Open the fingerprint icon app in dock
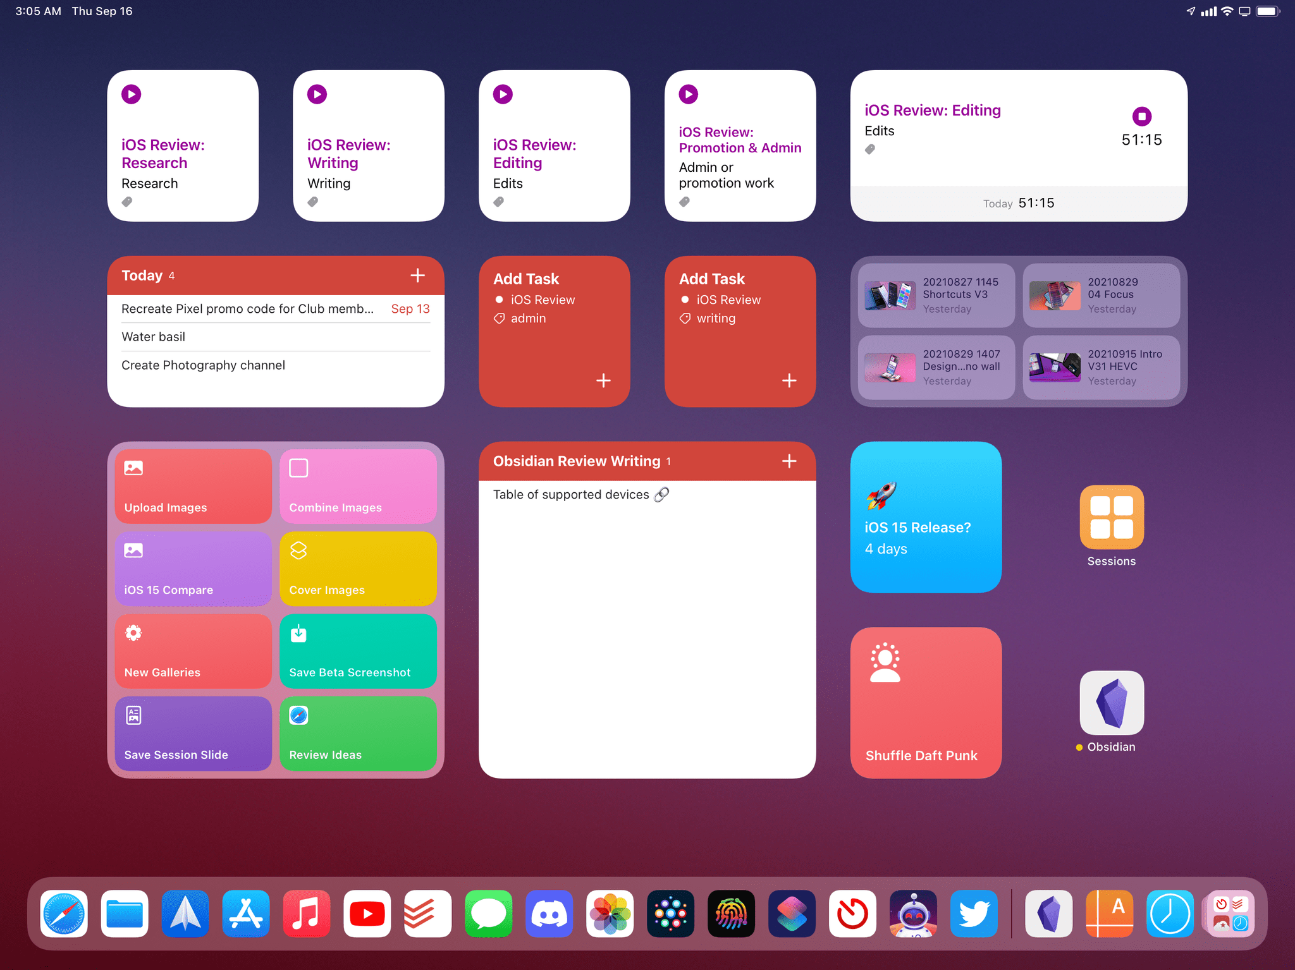 pyautogui.click(x=732, y=913)
